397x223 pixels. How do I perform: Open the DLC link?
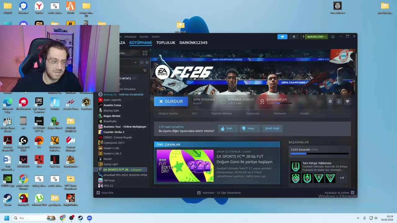point(194,113)
